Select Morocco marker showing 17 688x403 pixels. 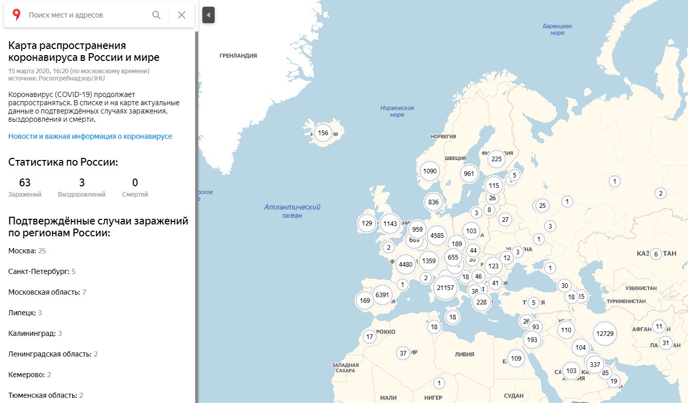tap(369, 337)
